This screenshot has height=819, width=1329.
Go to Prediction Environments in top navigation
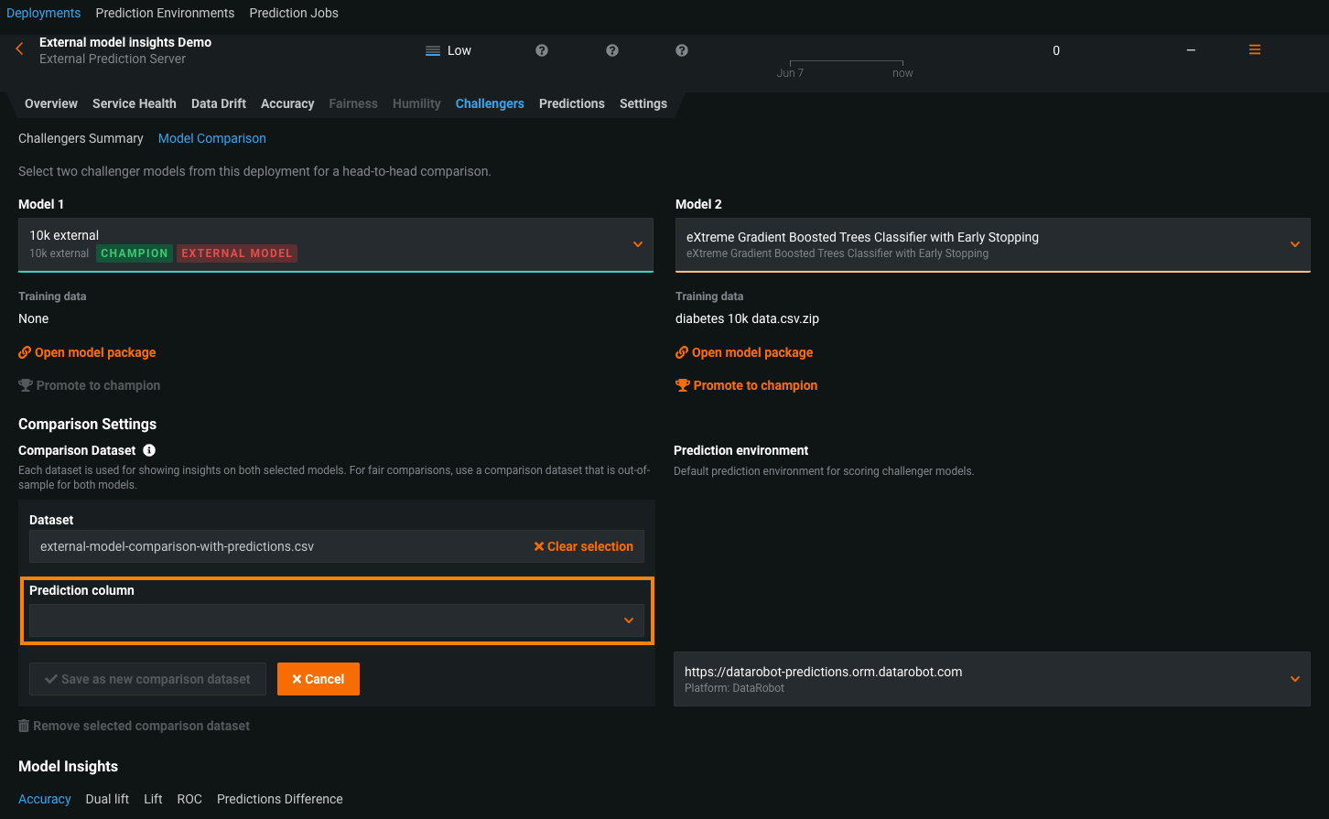pyautogui.click(x=165, y=13)
